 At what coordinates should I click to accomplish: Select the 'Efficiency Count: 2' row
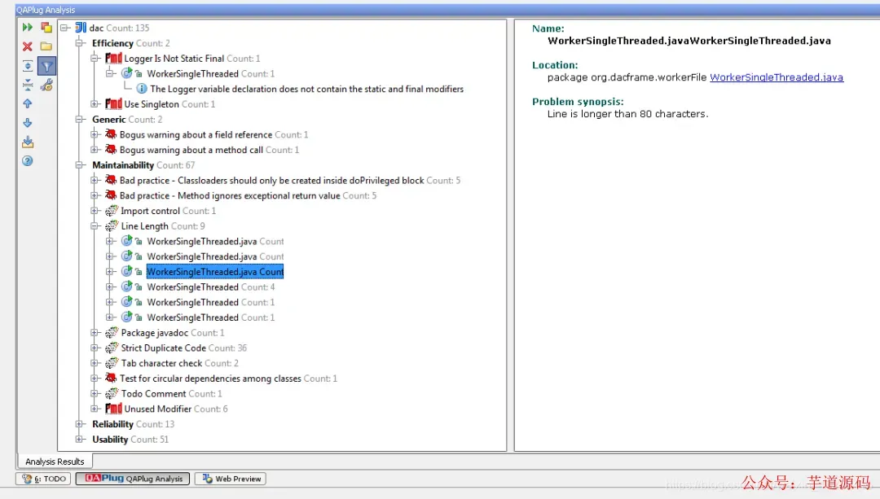(x=130, y=42)
